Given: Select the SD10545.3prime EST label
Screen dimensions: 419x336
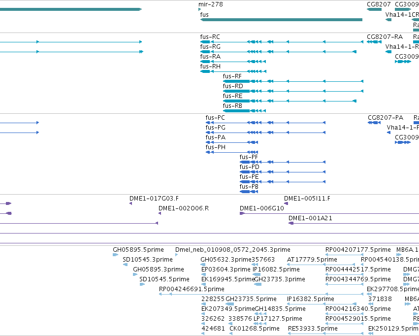Looking at the screenshot, I should (148, 260).
